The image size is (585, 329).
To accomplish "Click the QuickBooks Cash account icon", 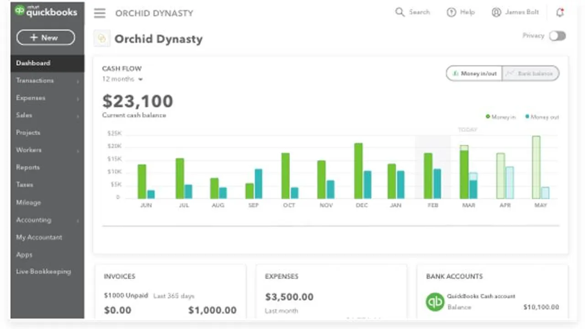I will coord(435,302).
